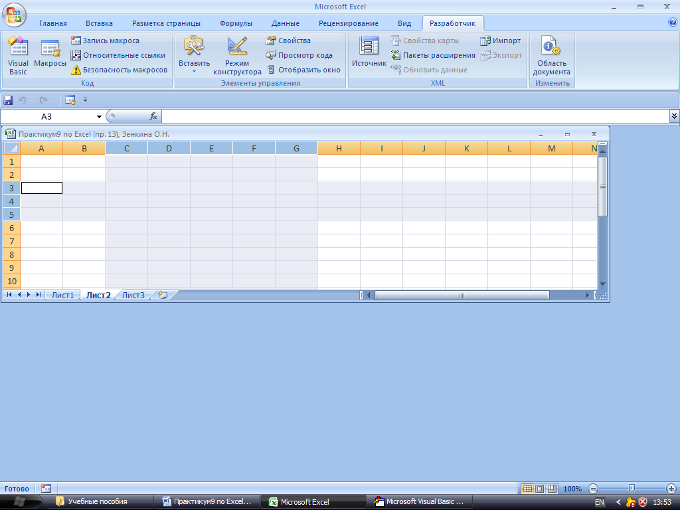
Task: Click Отобразить окно button
Action: (303, 70)
